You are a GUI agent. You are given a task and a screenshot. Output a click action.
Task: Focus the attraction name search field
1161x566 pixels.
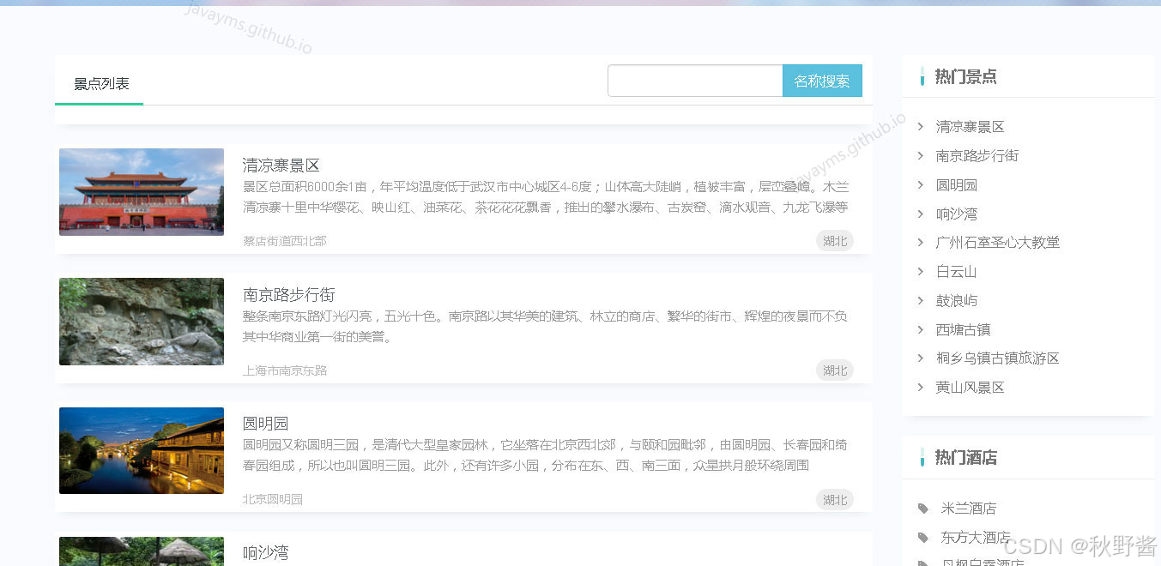click(695, 81)
